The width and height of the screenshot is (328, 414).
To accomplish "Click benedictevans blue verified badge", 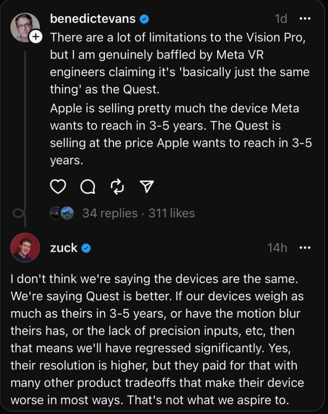I will click(x=144, y=19).
